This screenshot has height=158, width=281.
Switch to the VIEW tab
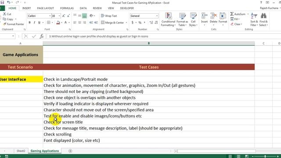(111, 8)
